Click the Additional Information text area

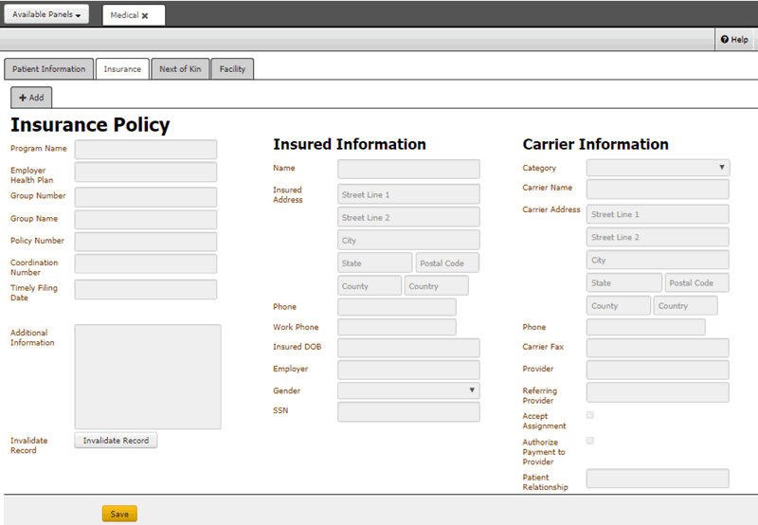148,377
